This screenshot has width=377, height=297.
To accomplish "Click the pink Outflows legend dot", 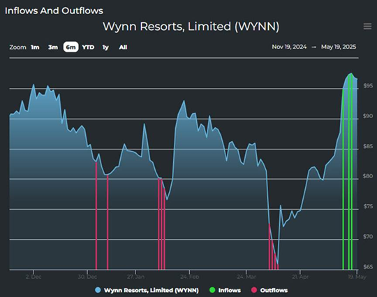I will pos(254,290).
